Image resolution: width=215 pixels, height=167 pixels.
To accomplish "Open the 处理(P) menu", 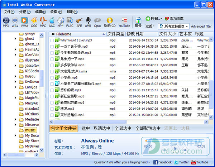I will tap(25, 12).
